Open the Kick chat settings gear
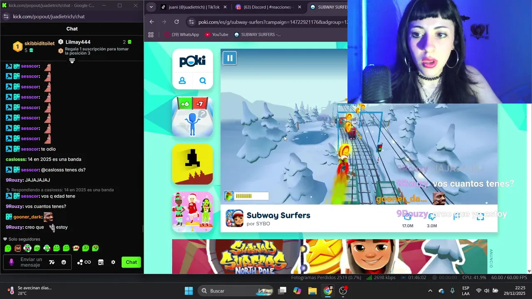 click(x=113, y=262)
